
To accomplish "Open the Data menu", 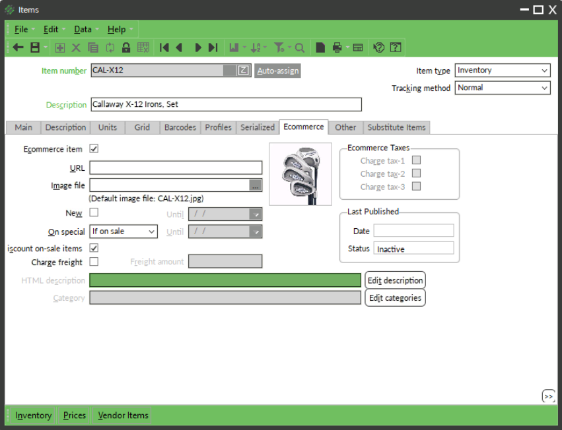I will coord(82,29).
